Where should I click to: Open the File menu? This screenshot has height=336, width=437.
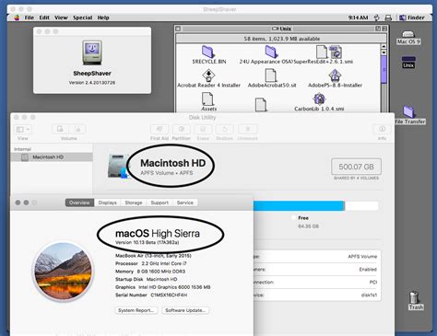pos(30,17)
